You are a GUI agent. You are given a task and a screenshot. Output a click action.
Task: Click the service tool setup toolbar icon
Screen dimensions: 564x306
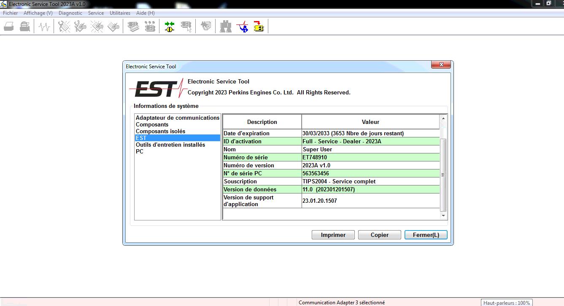point(242,26)
